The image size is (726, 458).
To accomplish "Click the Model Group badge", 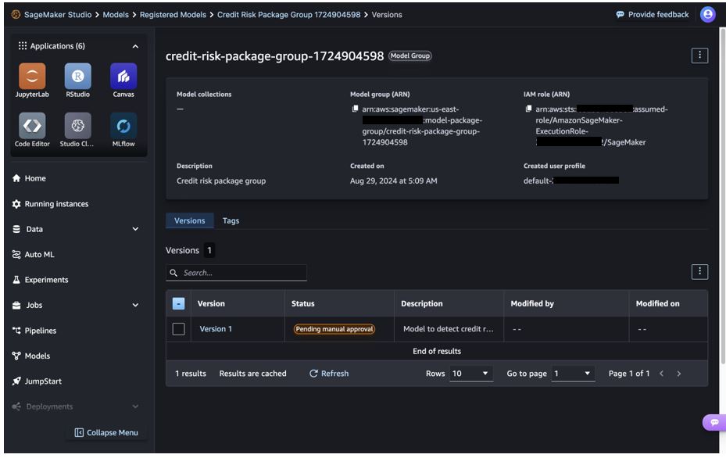I will [410, 55].
